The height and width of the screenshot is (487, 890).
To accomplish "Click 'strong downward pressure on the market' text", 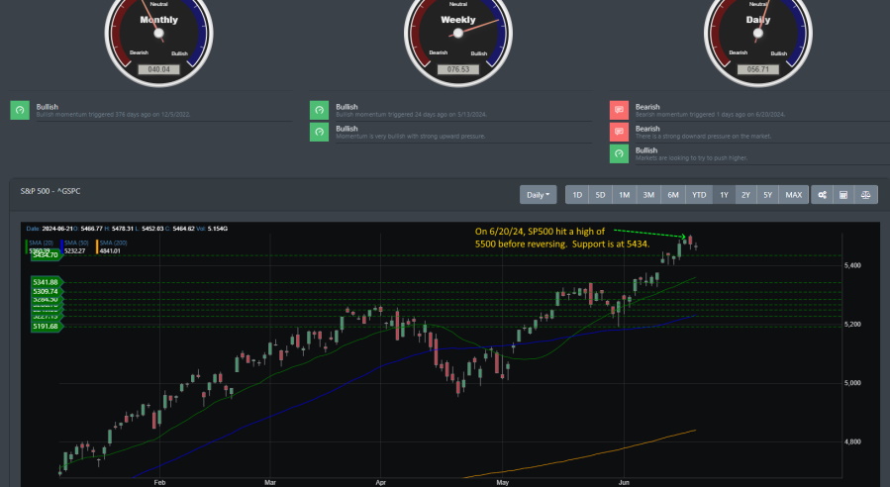I will (x=703, y=137).
